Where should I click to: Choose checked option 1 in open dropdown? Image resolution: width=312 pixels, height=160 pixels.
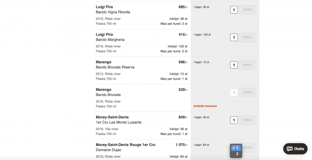[x=236, y=148]
